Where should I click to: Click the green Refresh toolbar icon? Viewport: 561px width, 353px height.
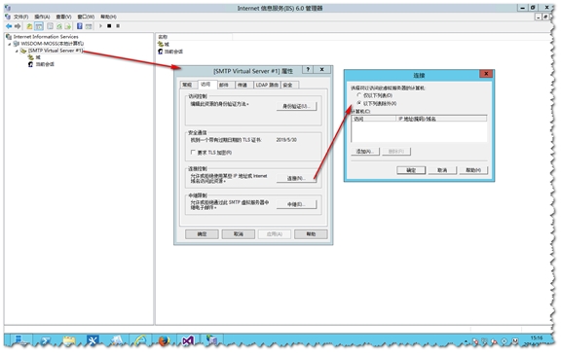pyautogui.click(x=59, y=26)
